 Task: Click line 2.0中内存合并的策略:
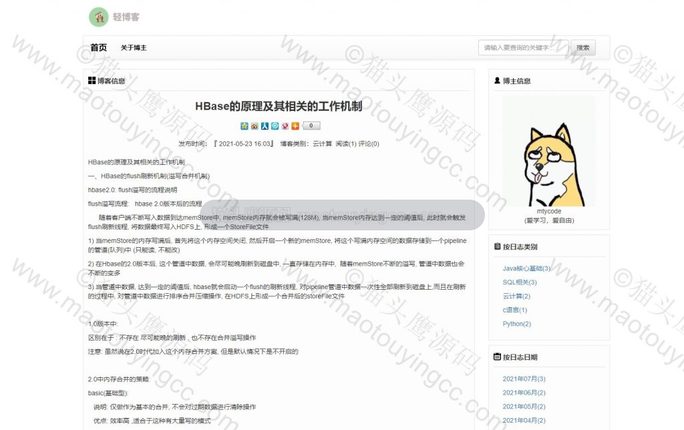[119, 379]
